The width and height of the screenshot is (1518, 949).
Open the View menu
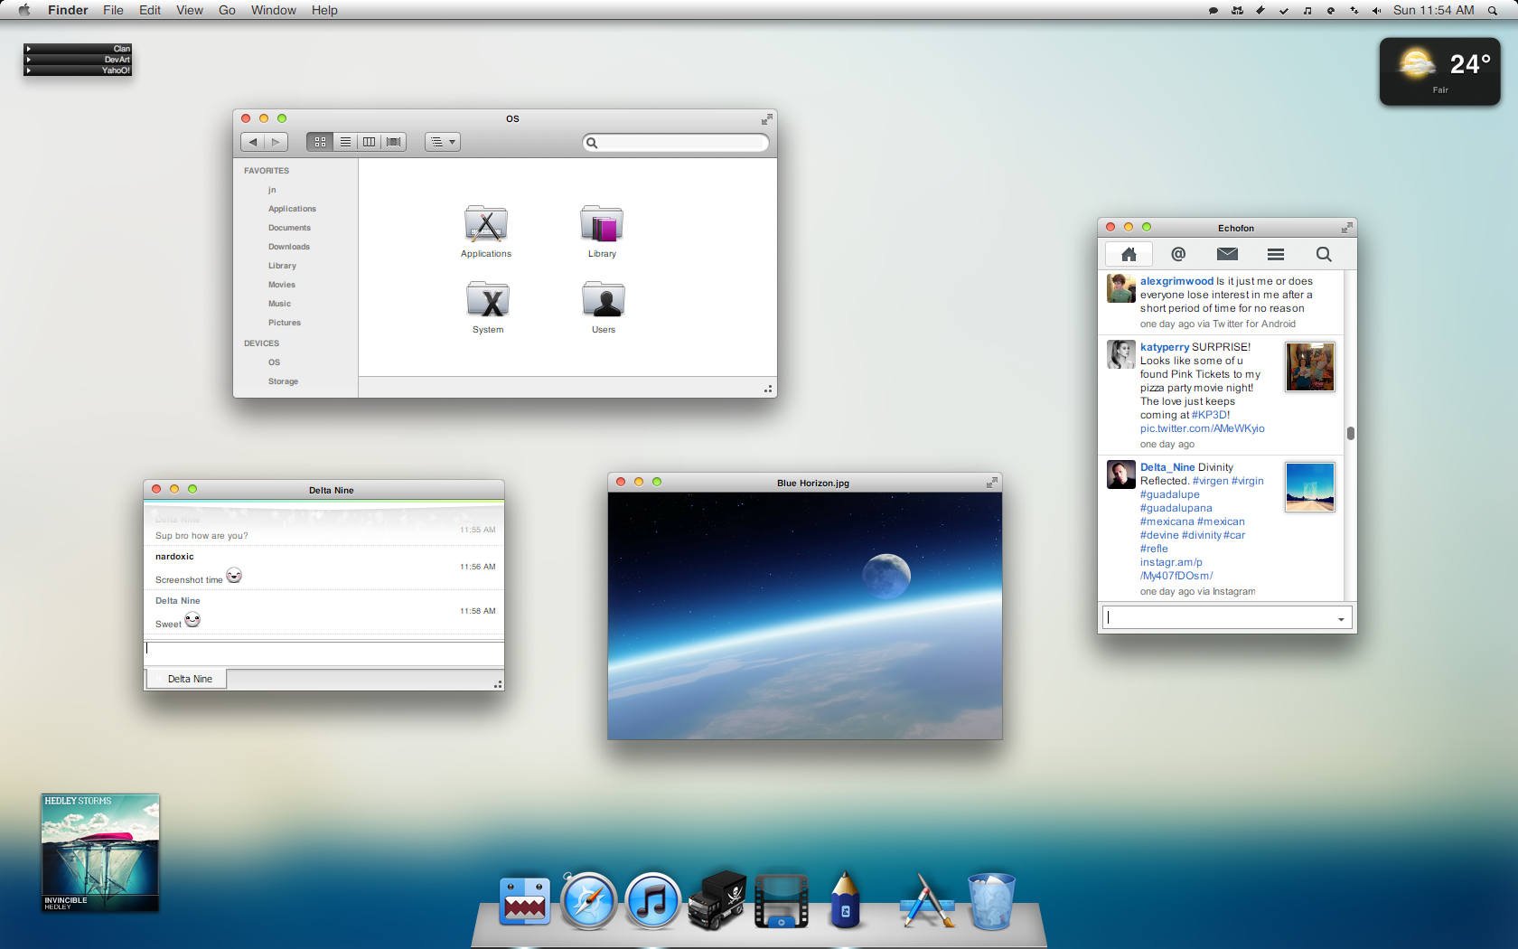(x=190, y=10)
